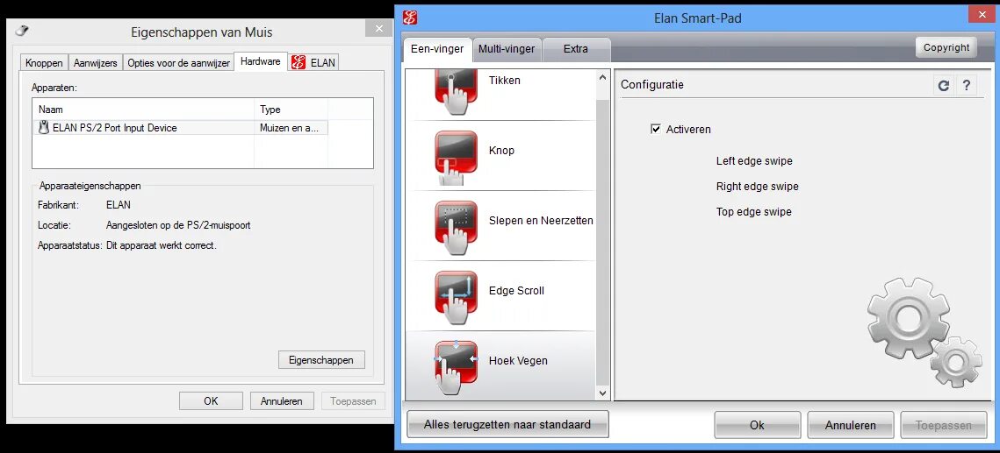Click the refresh icon next to Configuratie
This screenshot has width=1000, height=453.
pyautogui.click(x=944, y=85)
